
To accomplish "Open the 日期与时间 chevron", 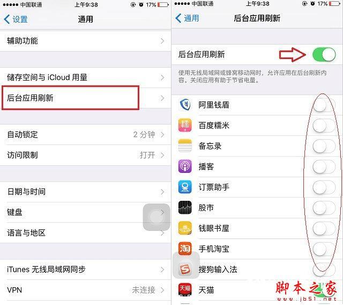I will coord(162,192).
